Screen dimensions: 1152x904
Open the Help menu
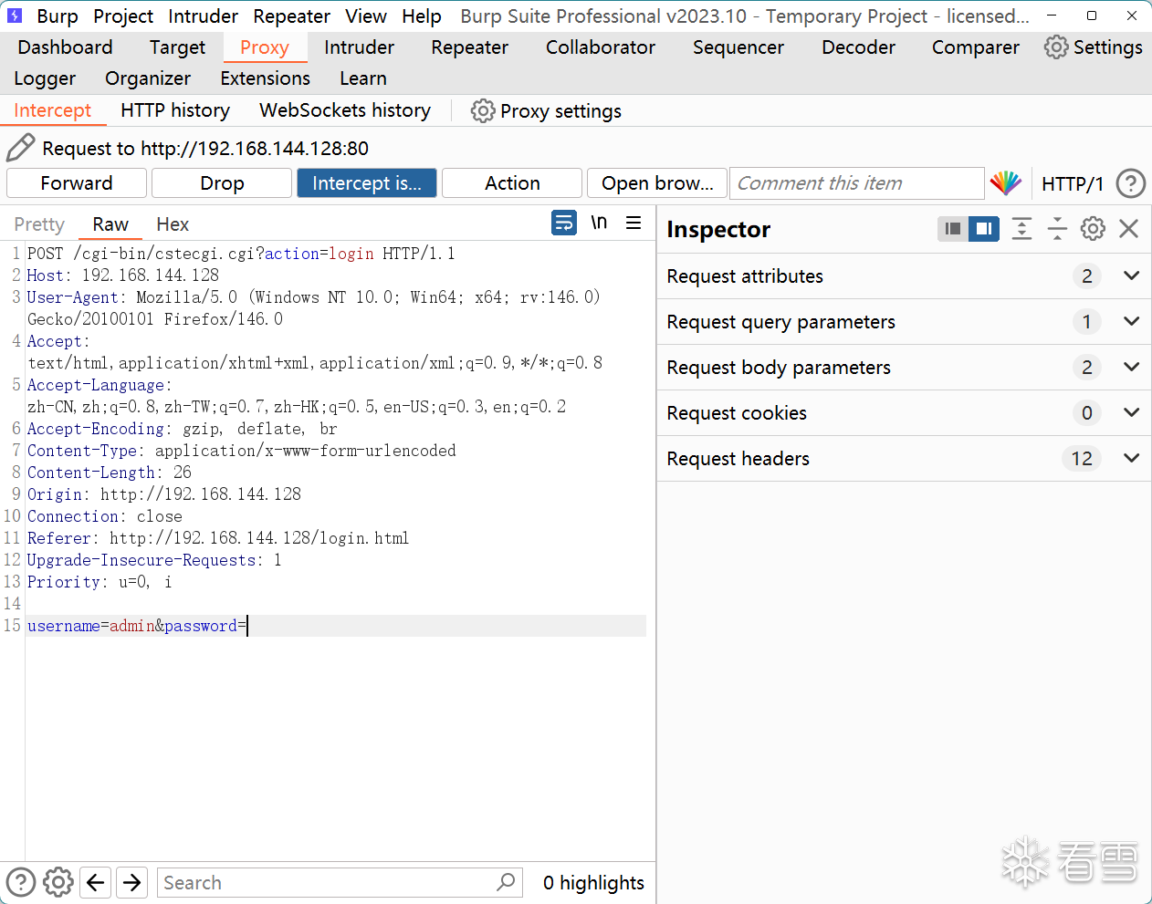[x=422, y=16]
